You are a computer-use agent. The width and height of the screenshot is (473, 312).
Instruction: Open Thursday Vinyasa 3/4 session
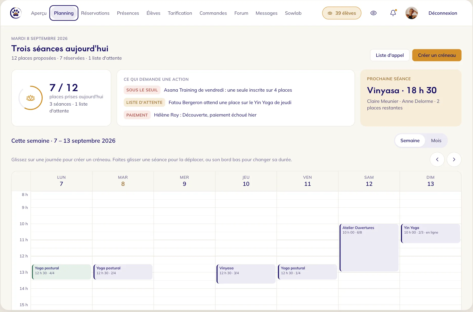(x=246, y=274)
